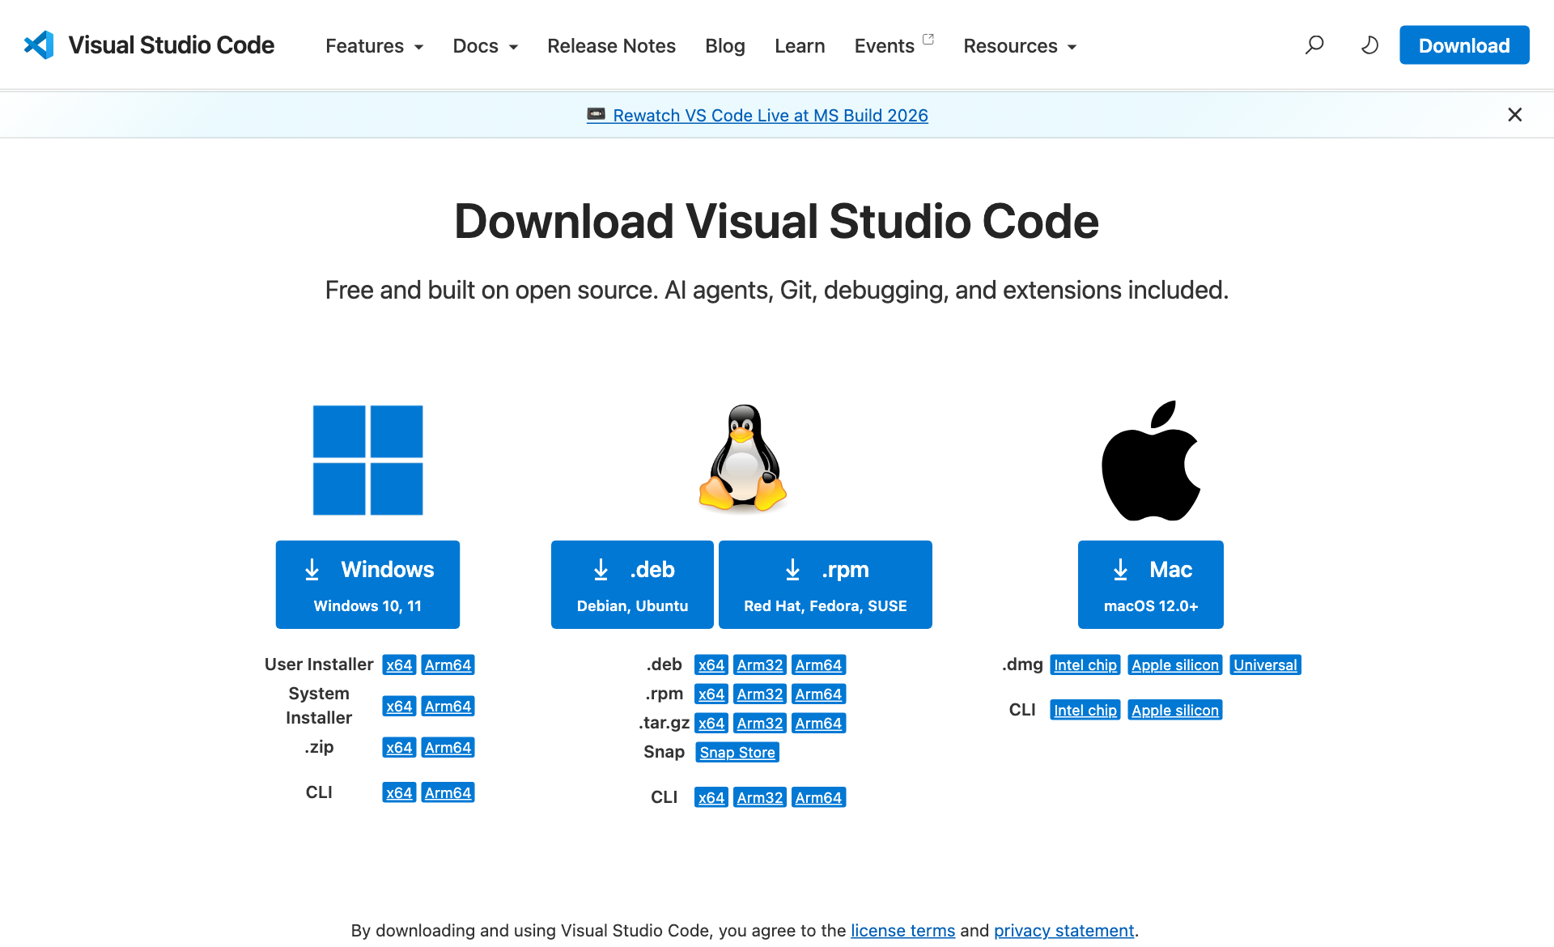Choose Windows CLI x64 link
This screenshot has height=947, width=1554.
click(x=399, y=792)
